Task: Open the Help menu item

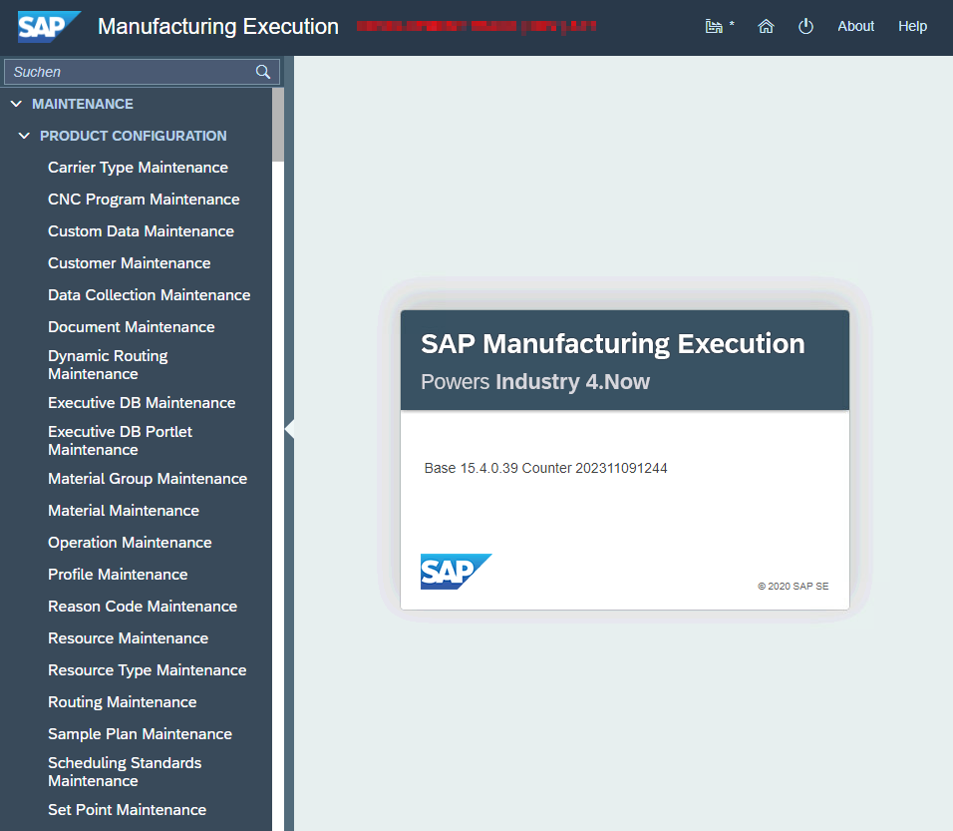Action: click(x=912, y=27)
